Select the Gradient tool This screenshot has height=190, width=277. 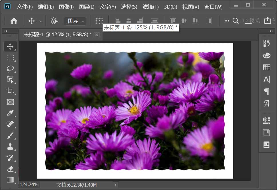(10, 180)
